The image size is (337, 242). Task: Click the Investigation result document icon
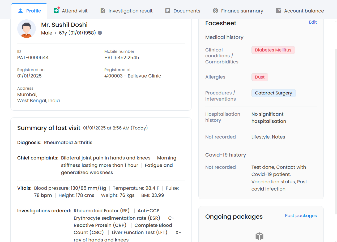(x=103, y=11)
